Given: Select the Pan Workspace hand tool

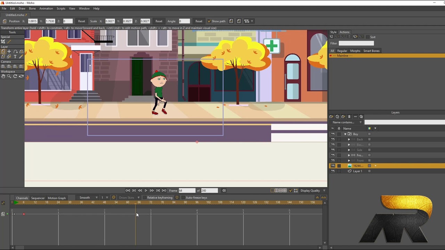Looking at the screenshot, I should pyautogui.click(x=3, y=76).
